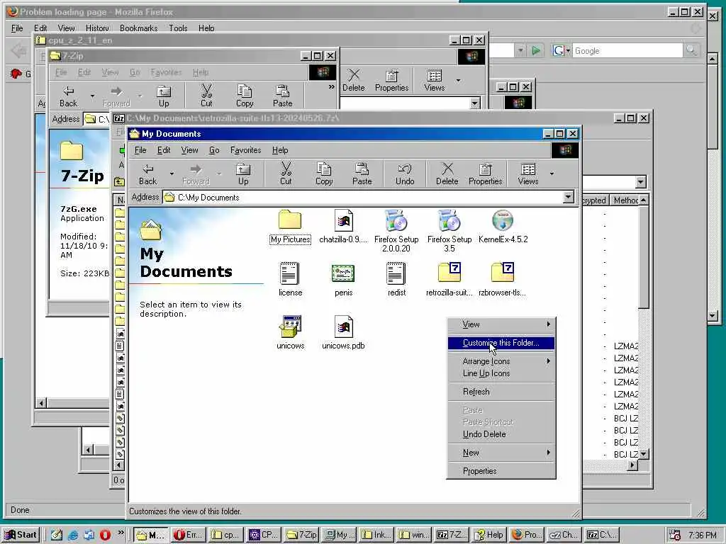Screen dimensions: 726x544
Task: Click Delete in the cpu_z window toolbar
Action: tap(353, 80)
